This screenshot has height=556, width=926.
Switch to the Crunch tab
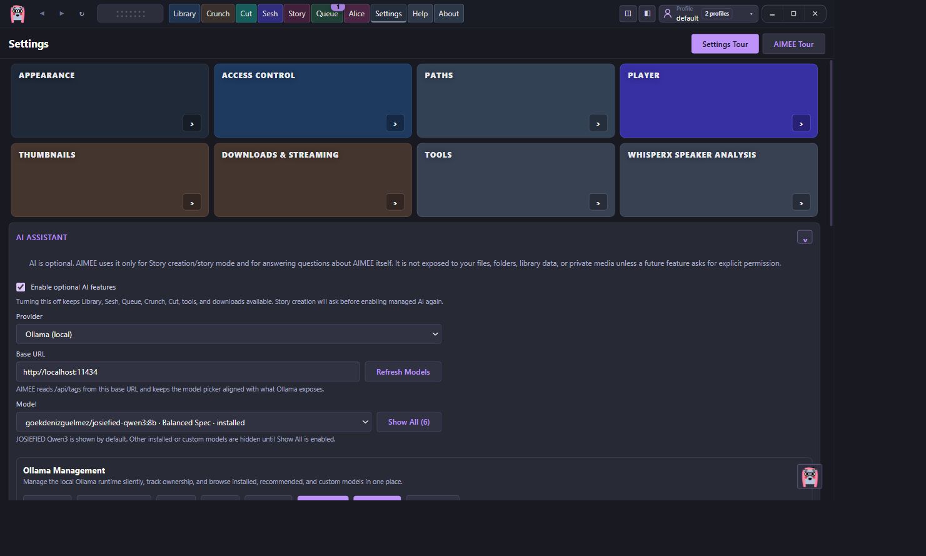pos(218,14)
